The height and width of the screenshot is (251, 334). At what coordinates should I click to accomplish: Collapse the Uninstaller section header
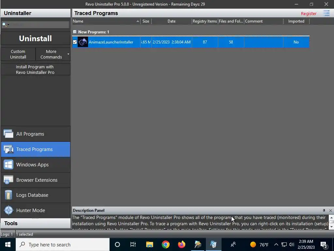coord(35,13)
